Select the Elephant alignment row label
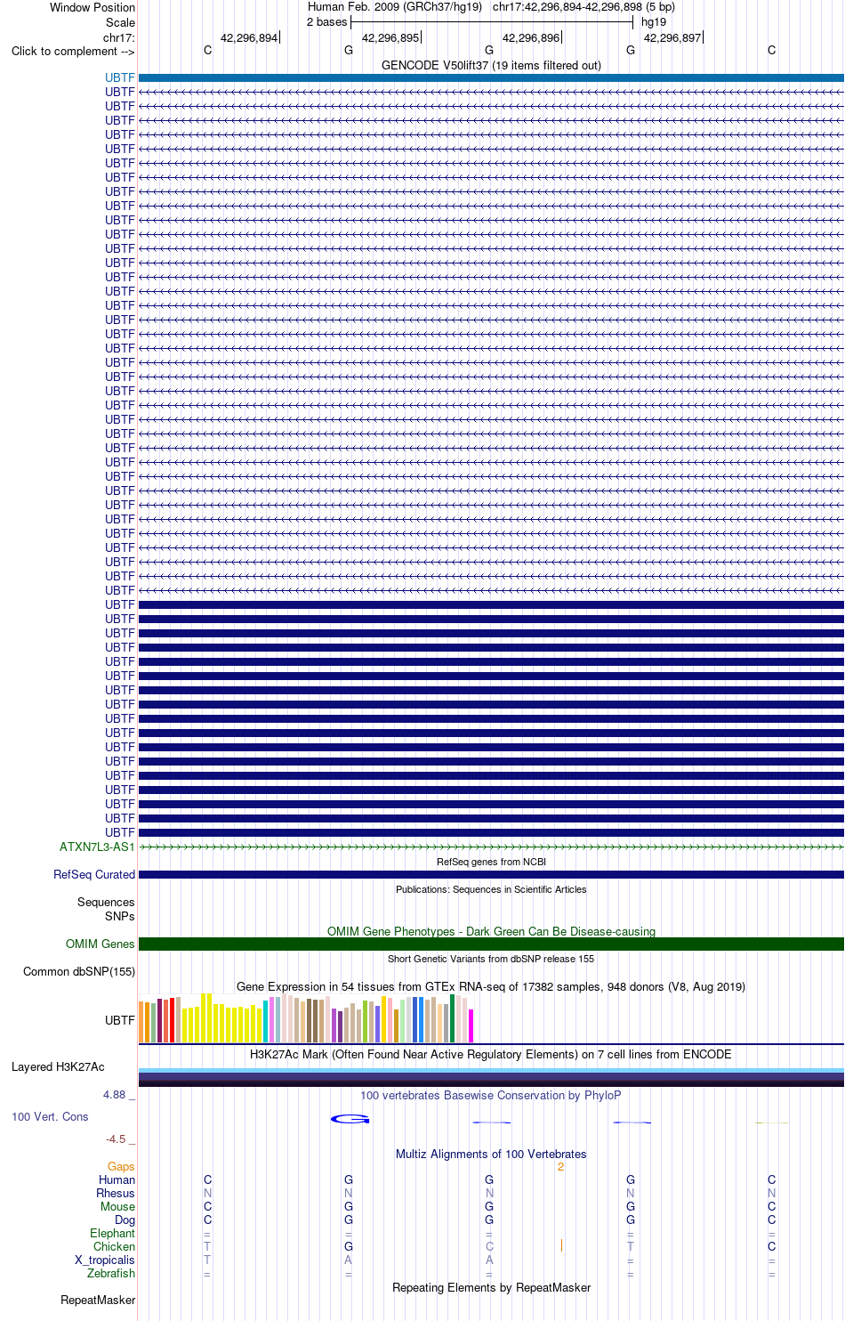845x1321 pixels. [112, 1233]
